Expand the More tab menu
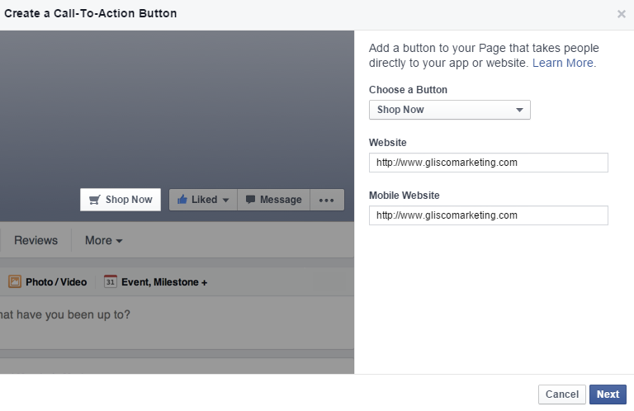Viewport: 634px width, 411px height. (x=103, y=240)
